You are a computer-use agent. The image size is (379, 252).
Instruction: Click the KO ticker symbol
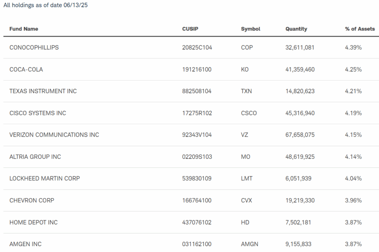[x=245, y=69]
